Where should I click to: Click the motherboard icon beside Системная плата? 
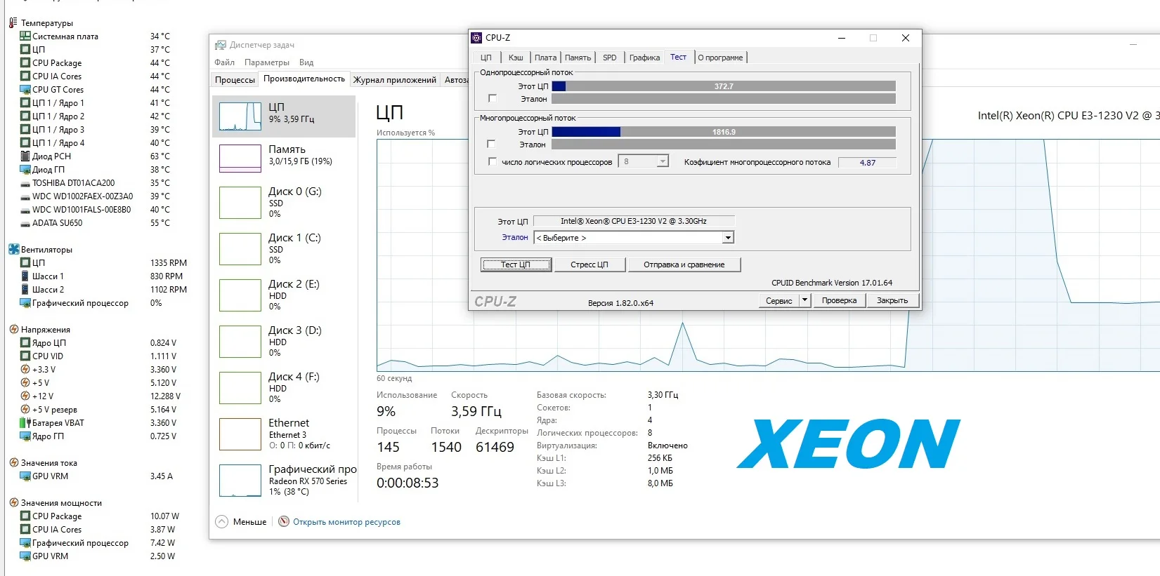[25, 36]
